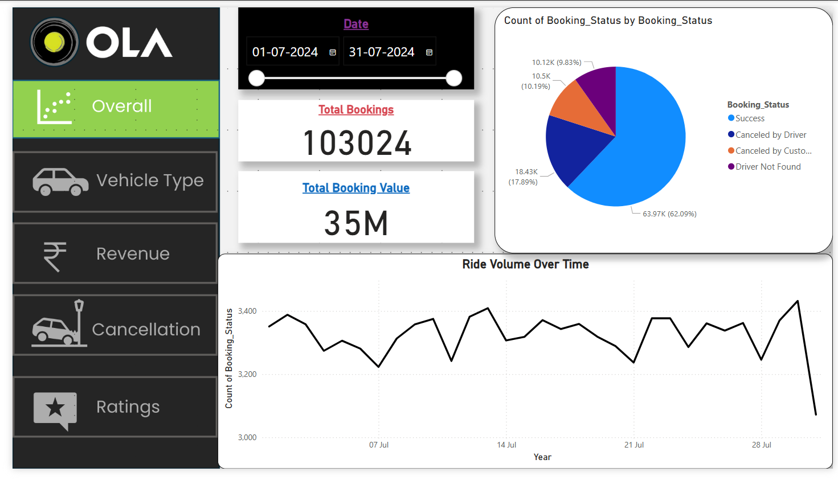
Task: Click the Ride Volume Over Time title
Action: pos(525,264)
